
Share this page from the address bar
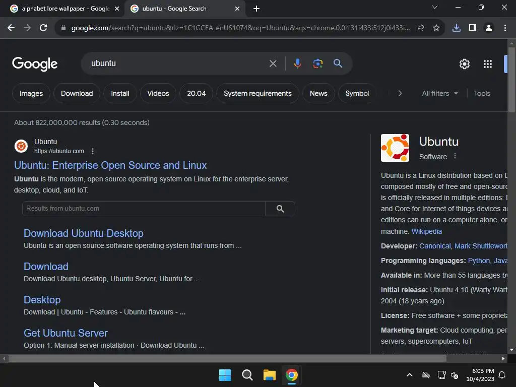420,28
